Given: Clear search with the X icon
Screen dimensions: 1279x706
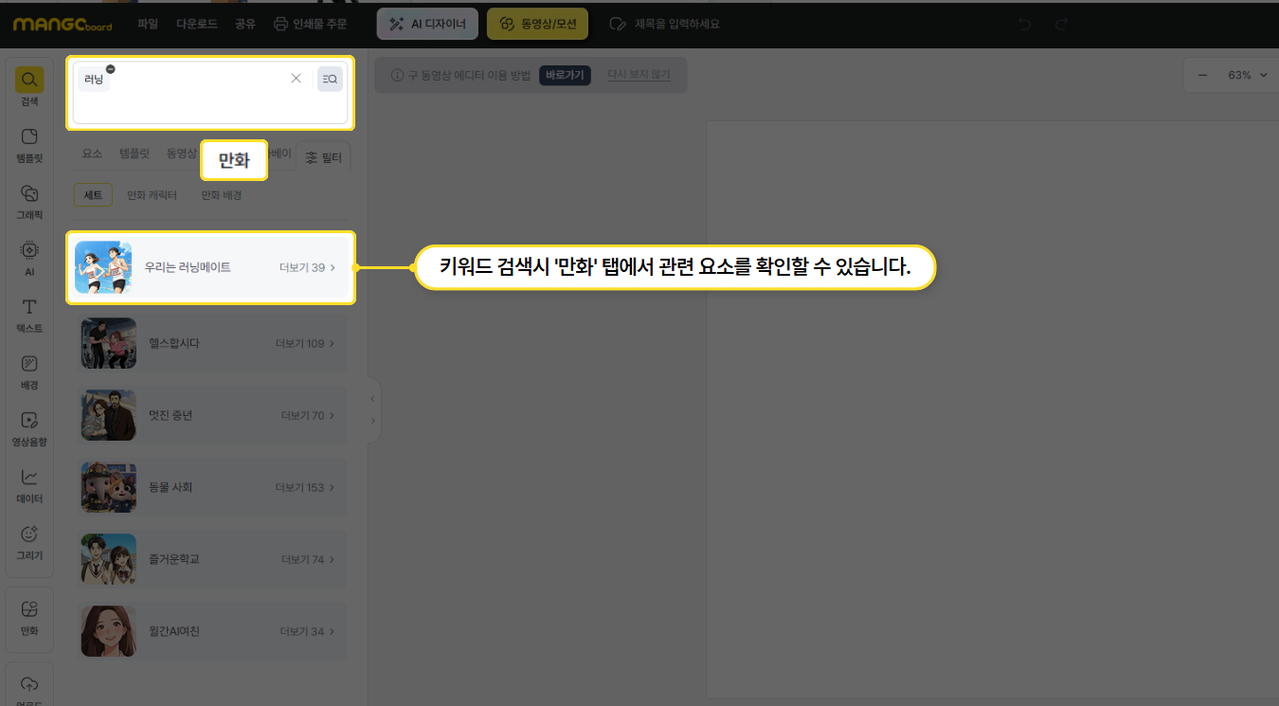Looking at the screenshot, I should 296,79.
